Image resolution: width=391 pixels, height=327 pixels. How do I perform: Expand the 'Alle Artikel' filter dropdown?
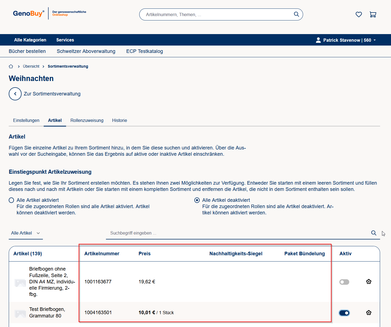click(25, 233)
